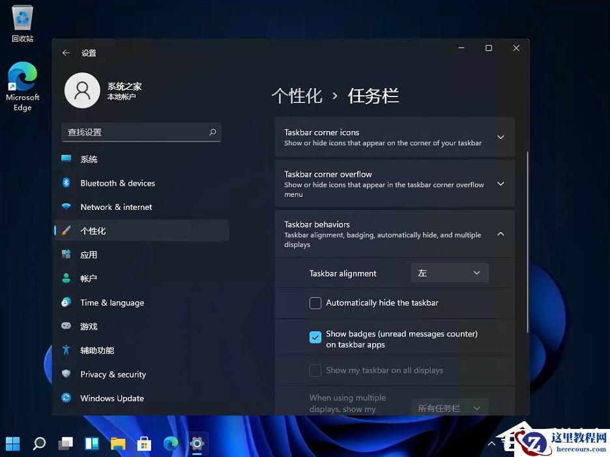Click the Start button
610x457 pixels.
coord(13,443)
